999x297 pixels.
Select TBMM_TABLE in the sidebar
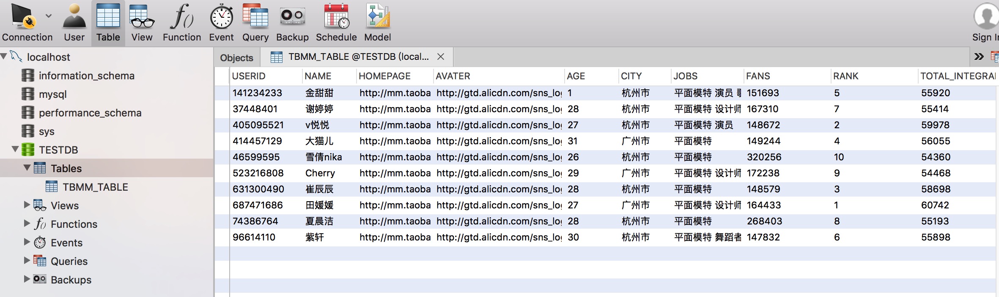point(95,187)
